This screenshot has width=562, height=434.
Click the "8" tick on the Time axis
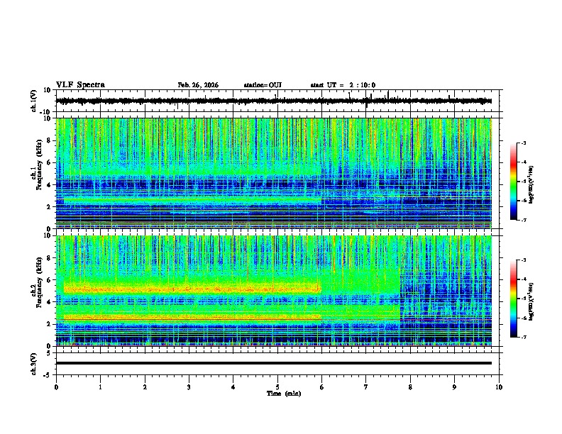point(410,387)
